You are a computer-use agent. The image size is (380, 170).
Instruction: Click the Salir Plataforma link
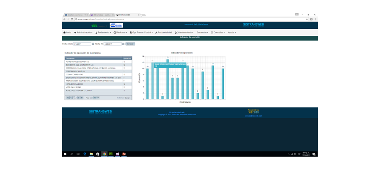point(201,24)
